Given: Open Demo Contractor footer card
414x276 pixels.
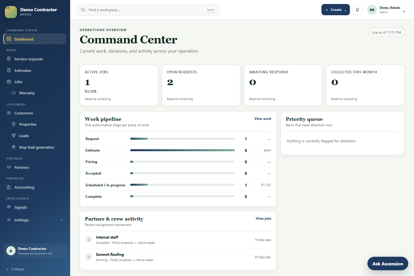Looking at the screenshot, I should click(35, 251).
